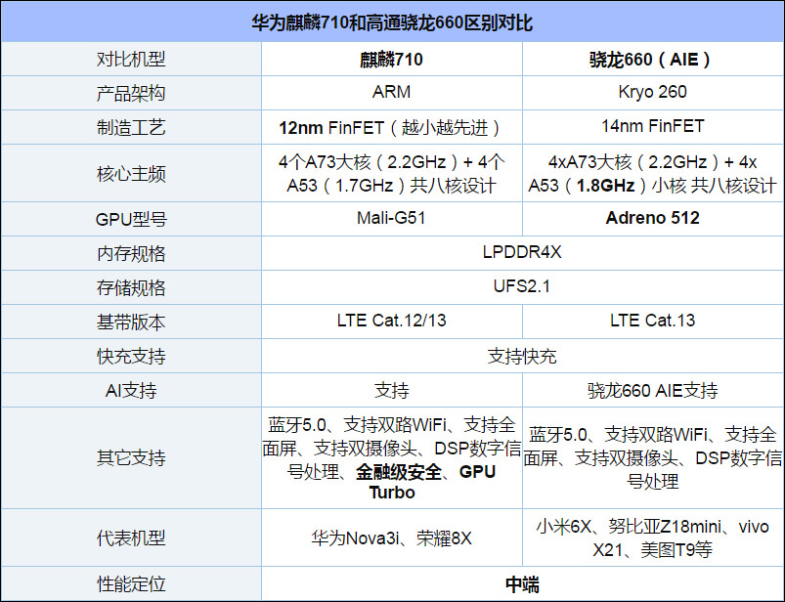Click the 骁龙660（AIE） column header

coord(652,60)
